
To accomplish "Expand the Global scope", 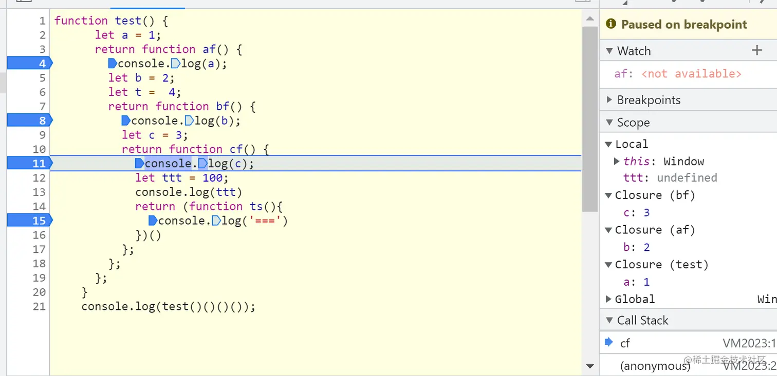I will coord(609,299).
